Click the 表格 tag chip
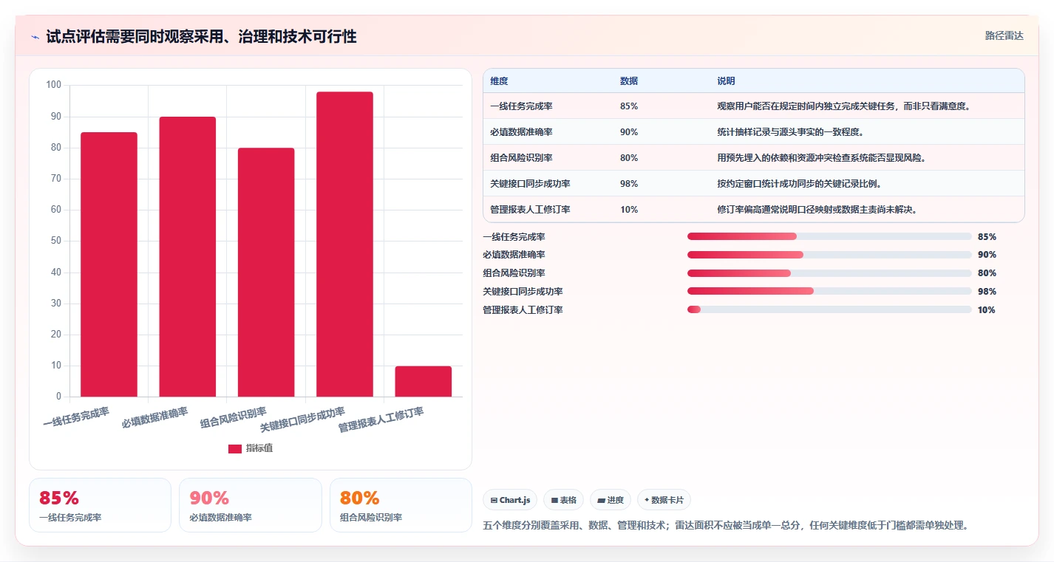1054x562 pixels. (x=564, y=500)
